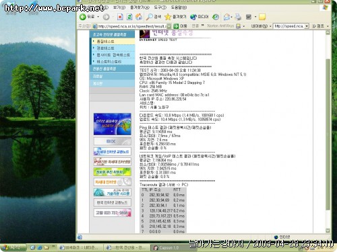This screenshot has height=252, width=337.
Task: Click the 기술자원 시스템 banner
Action: (113, 192)
